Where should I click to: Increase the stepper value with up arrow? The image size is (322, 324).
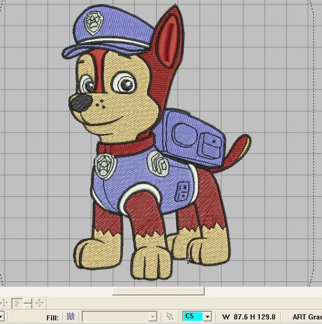[28, 301]
